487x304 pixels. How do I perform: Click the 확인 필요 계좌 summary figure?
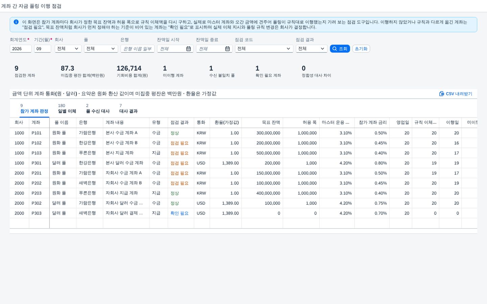[x=268, y=71]
